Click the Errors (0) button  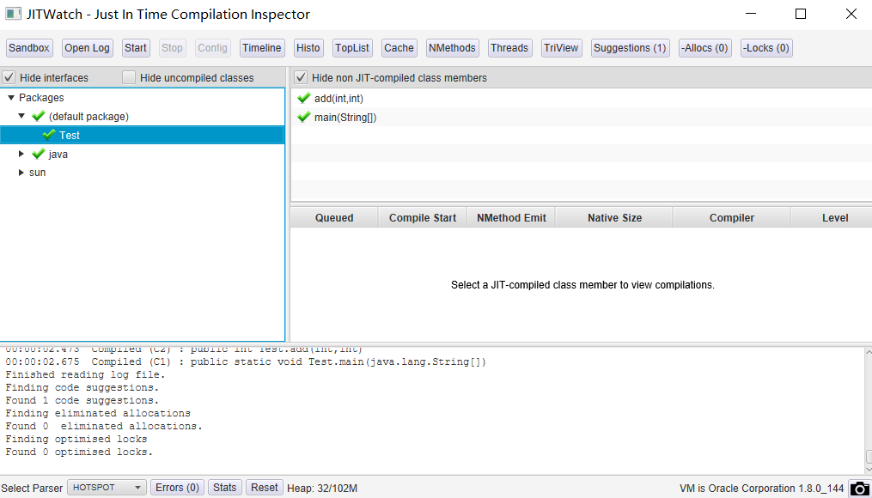[x=177, y=488]
